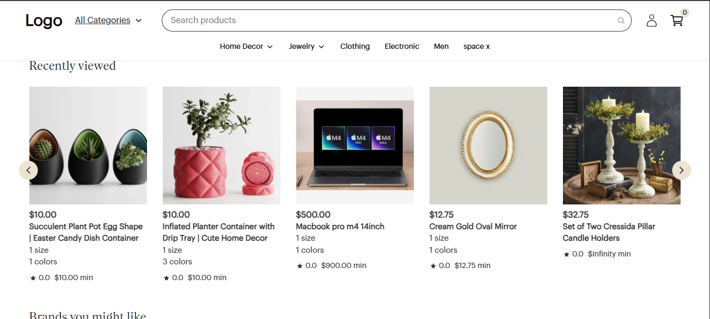Open the user account icon
This screenshot has height=319, width=710.
tap(651, 20)
